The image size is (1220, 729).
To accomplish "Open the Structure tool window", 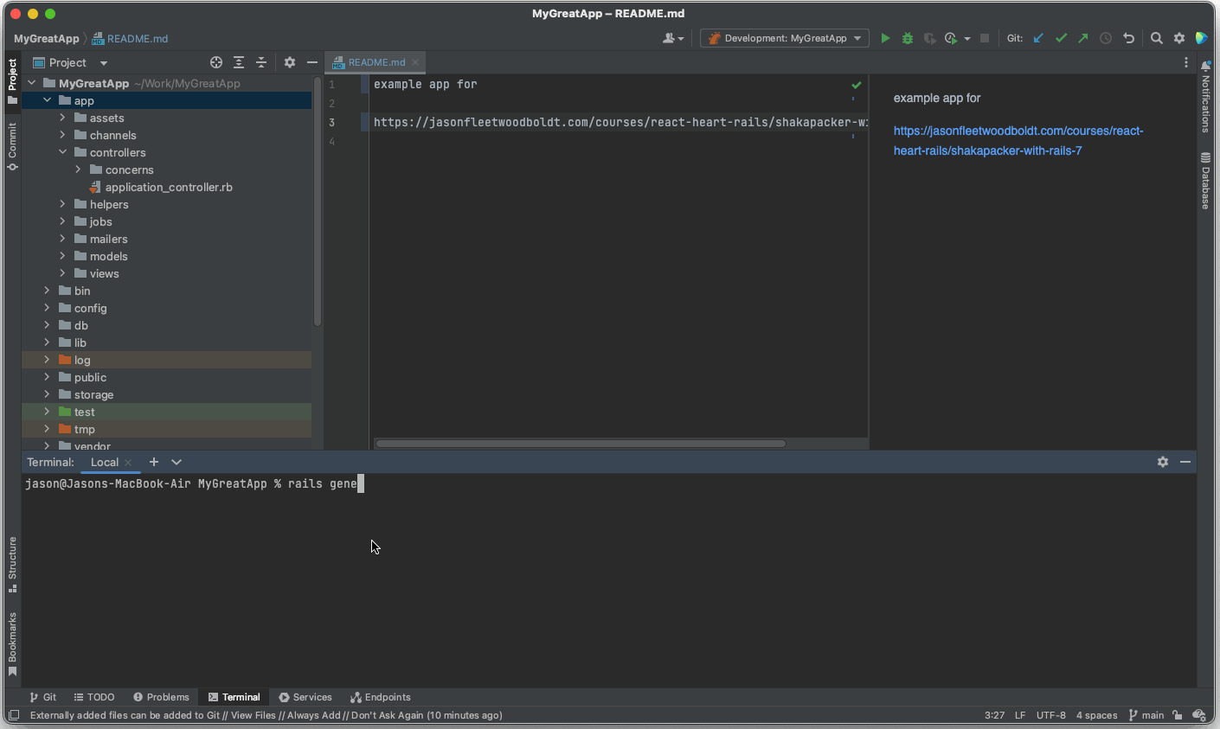I will (x=12, y=560).
